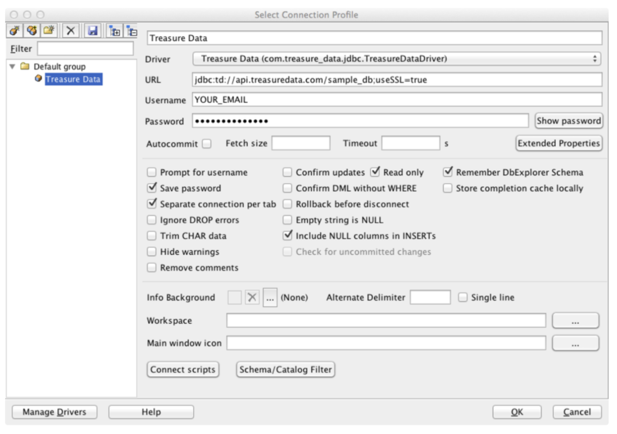Screen dimensions: 617x434
Task: Collapse the Default group tree node
Action: pyautogui.click(x=12, y=66)
